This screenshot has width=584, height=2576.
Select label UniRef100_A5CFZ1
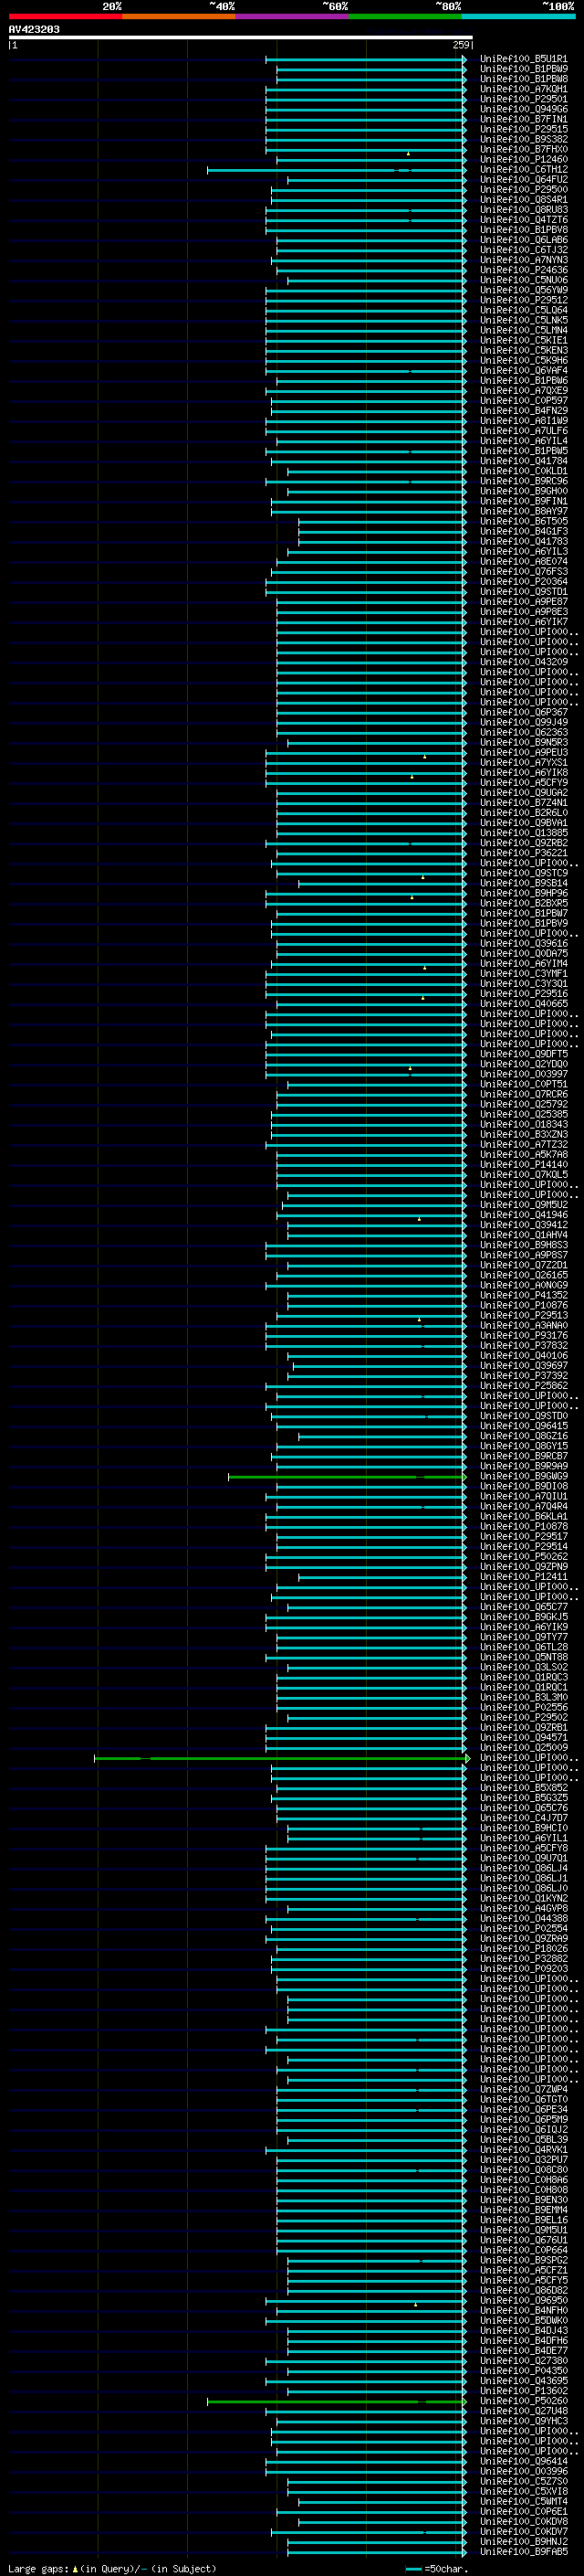[523, 2270]
